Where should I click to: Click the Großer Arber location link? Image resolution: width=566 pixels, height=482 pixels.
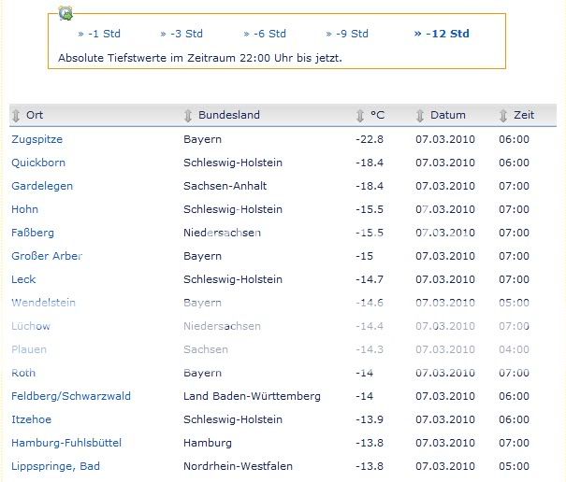point(46,256)
